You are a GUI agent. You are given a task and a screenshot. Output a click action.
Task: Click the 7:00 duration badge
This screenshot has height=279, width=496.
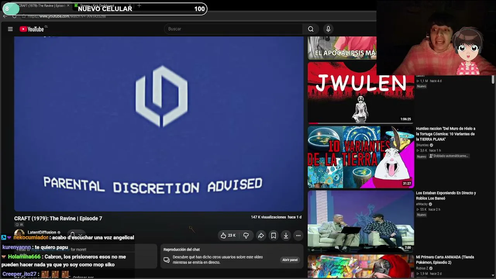(x=408, y=248)
